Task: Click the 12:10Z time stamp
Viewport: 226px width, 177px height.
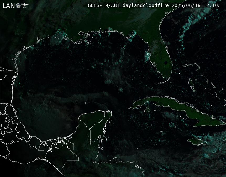Action: click(x=212, y=5)
